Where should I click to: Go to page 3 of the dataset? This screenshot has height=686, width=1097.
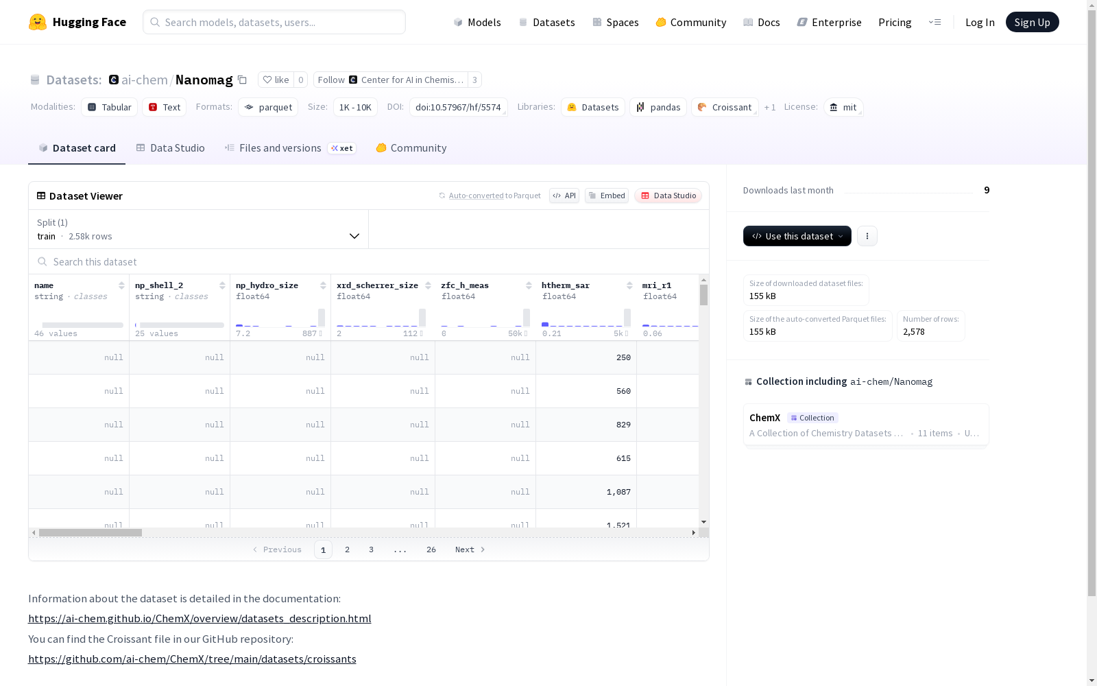(x=372, y=549)
